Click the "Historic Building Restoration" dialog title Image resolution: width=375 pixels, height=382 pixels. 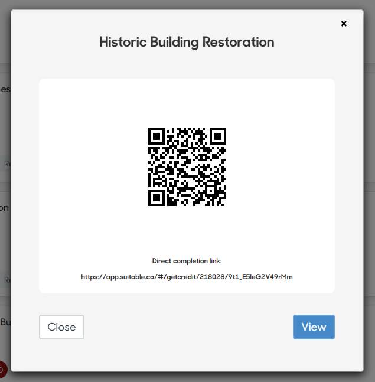click(x=187, y=42)
